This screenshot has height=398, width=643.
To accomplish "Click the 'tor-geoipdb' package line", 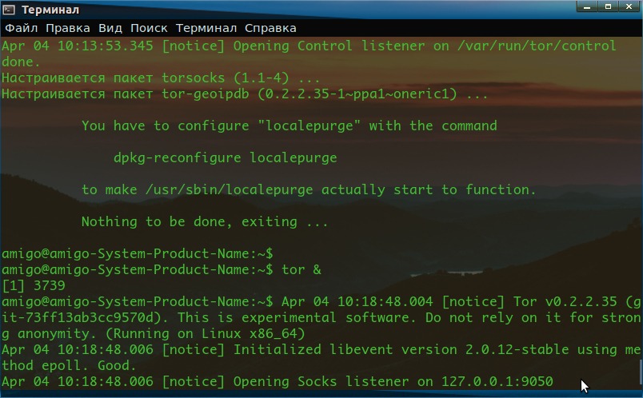I will (245, 94).
